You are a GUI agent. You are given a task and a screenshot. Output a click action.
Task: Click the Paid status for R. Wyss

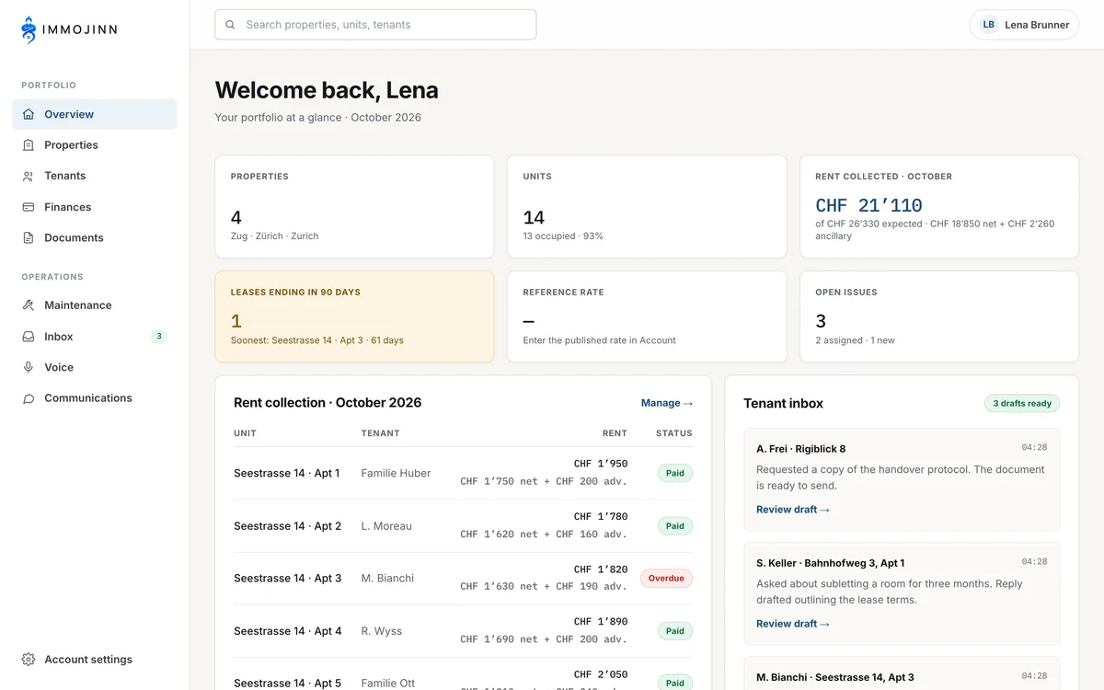point(675,631)
